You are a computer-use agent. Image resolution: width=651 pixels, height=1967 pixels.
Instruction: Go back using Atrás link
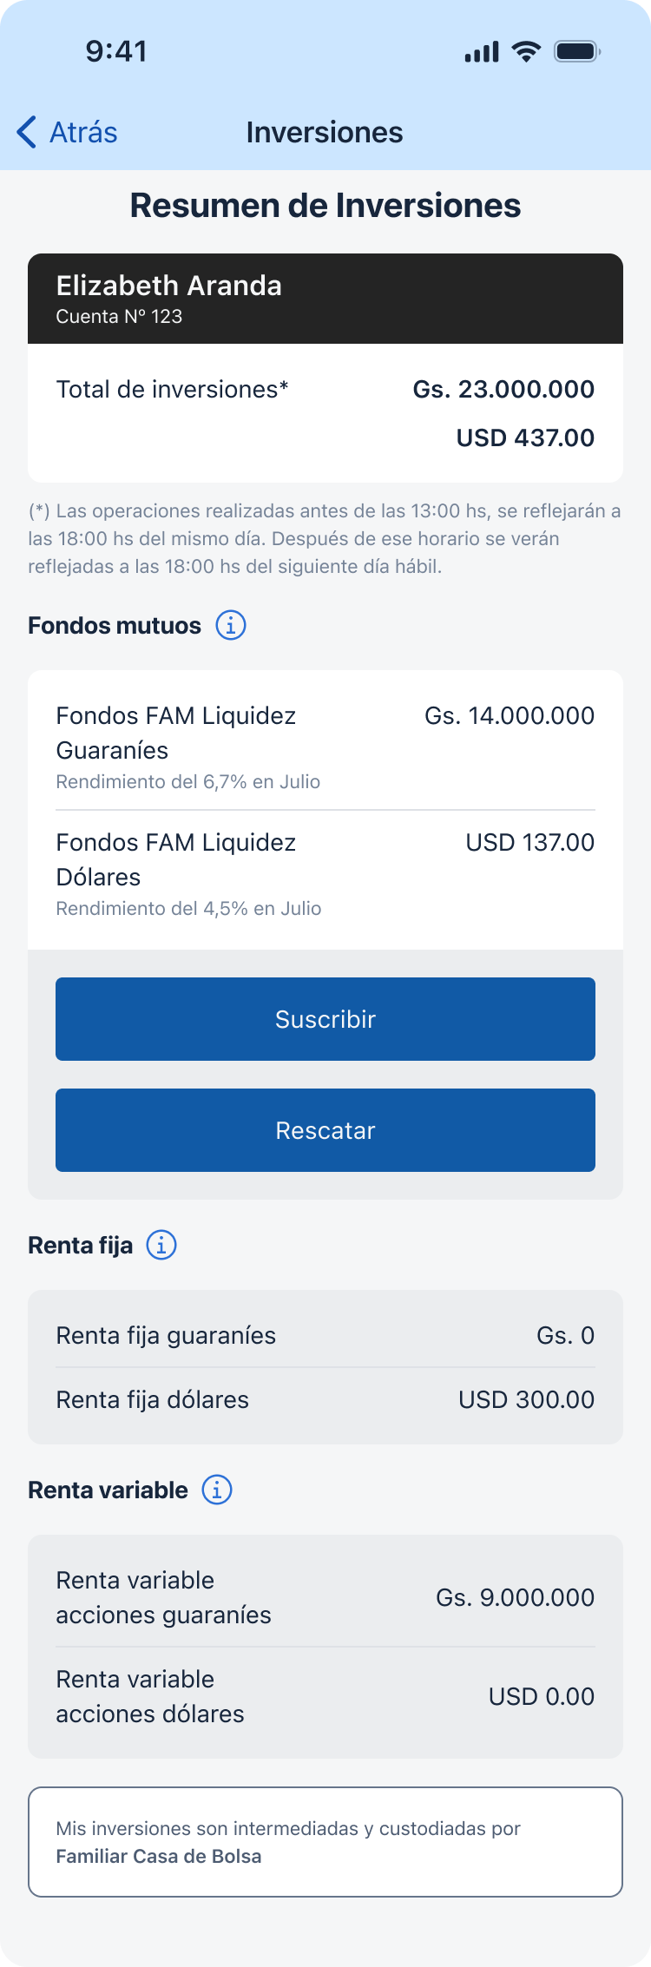[x=83, y=132]
